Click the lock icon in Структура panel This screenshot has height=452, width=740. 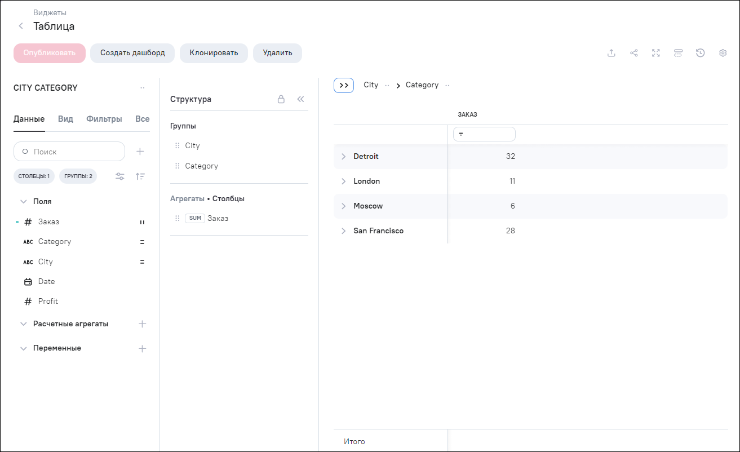point(281,99)
